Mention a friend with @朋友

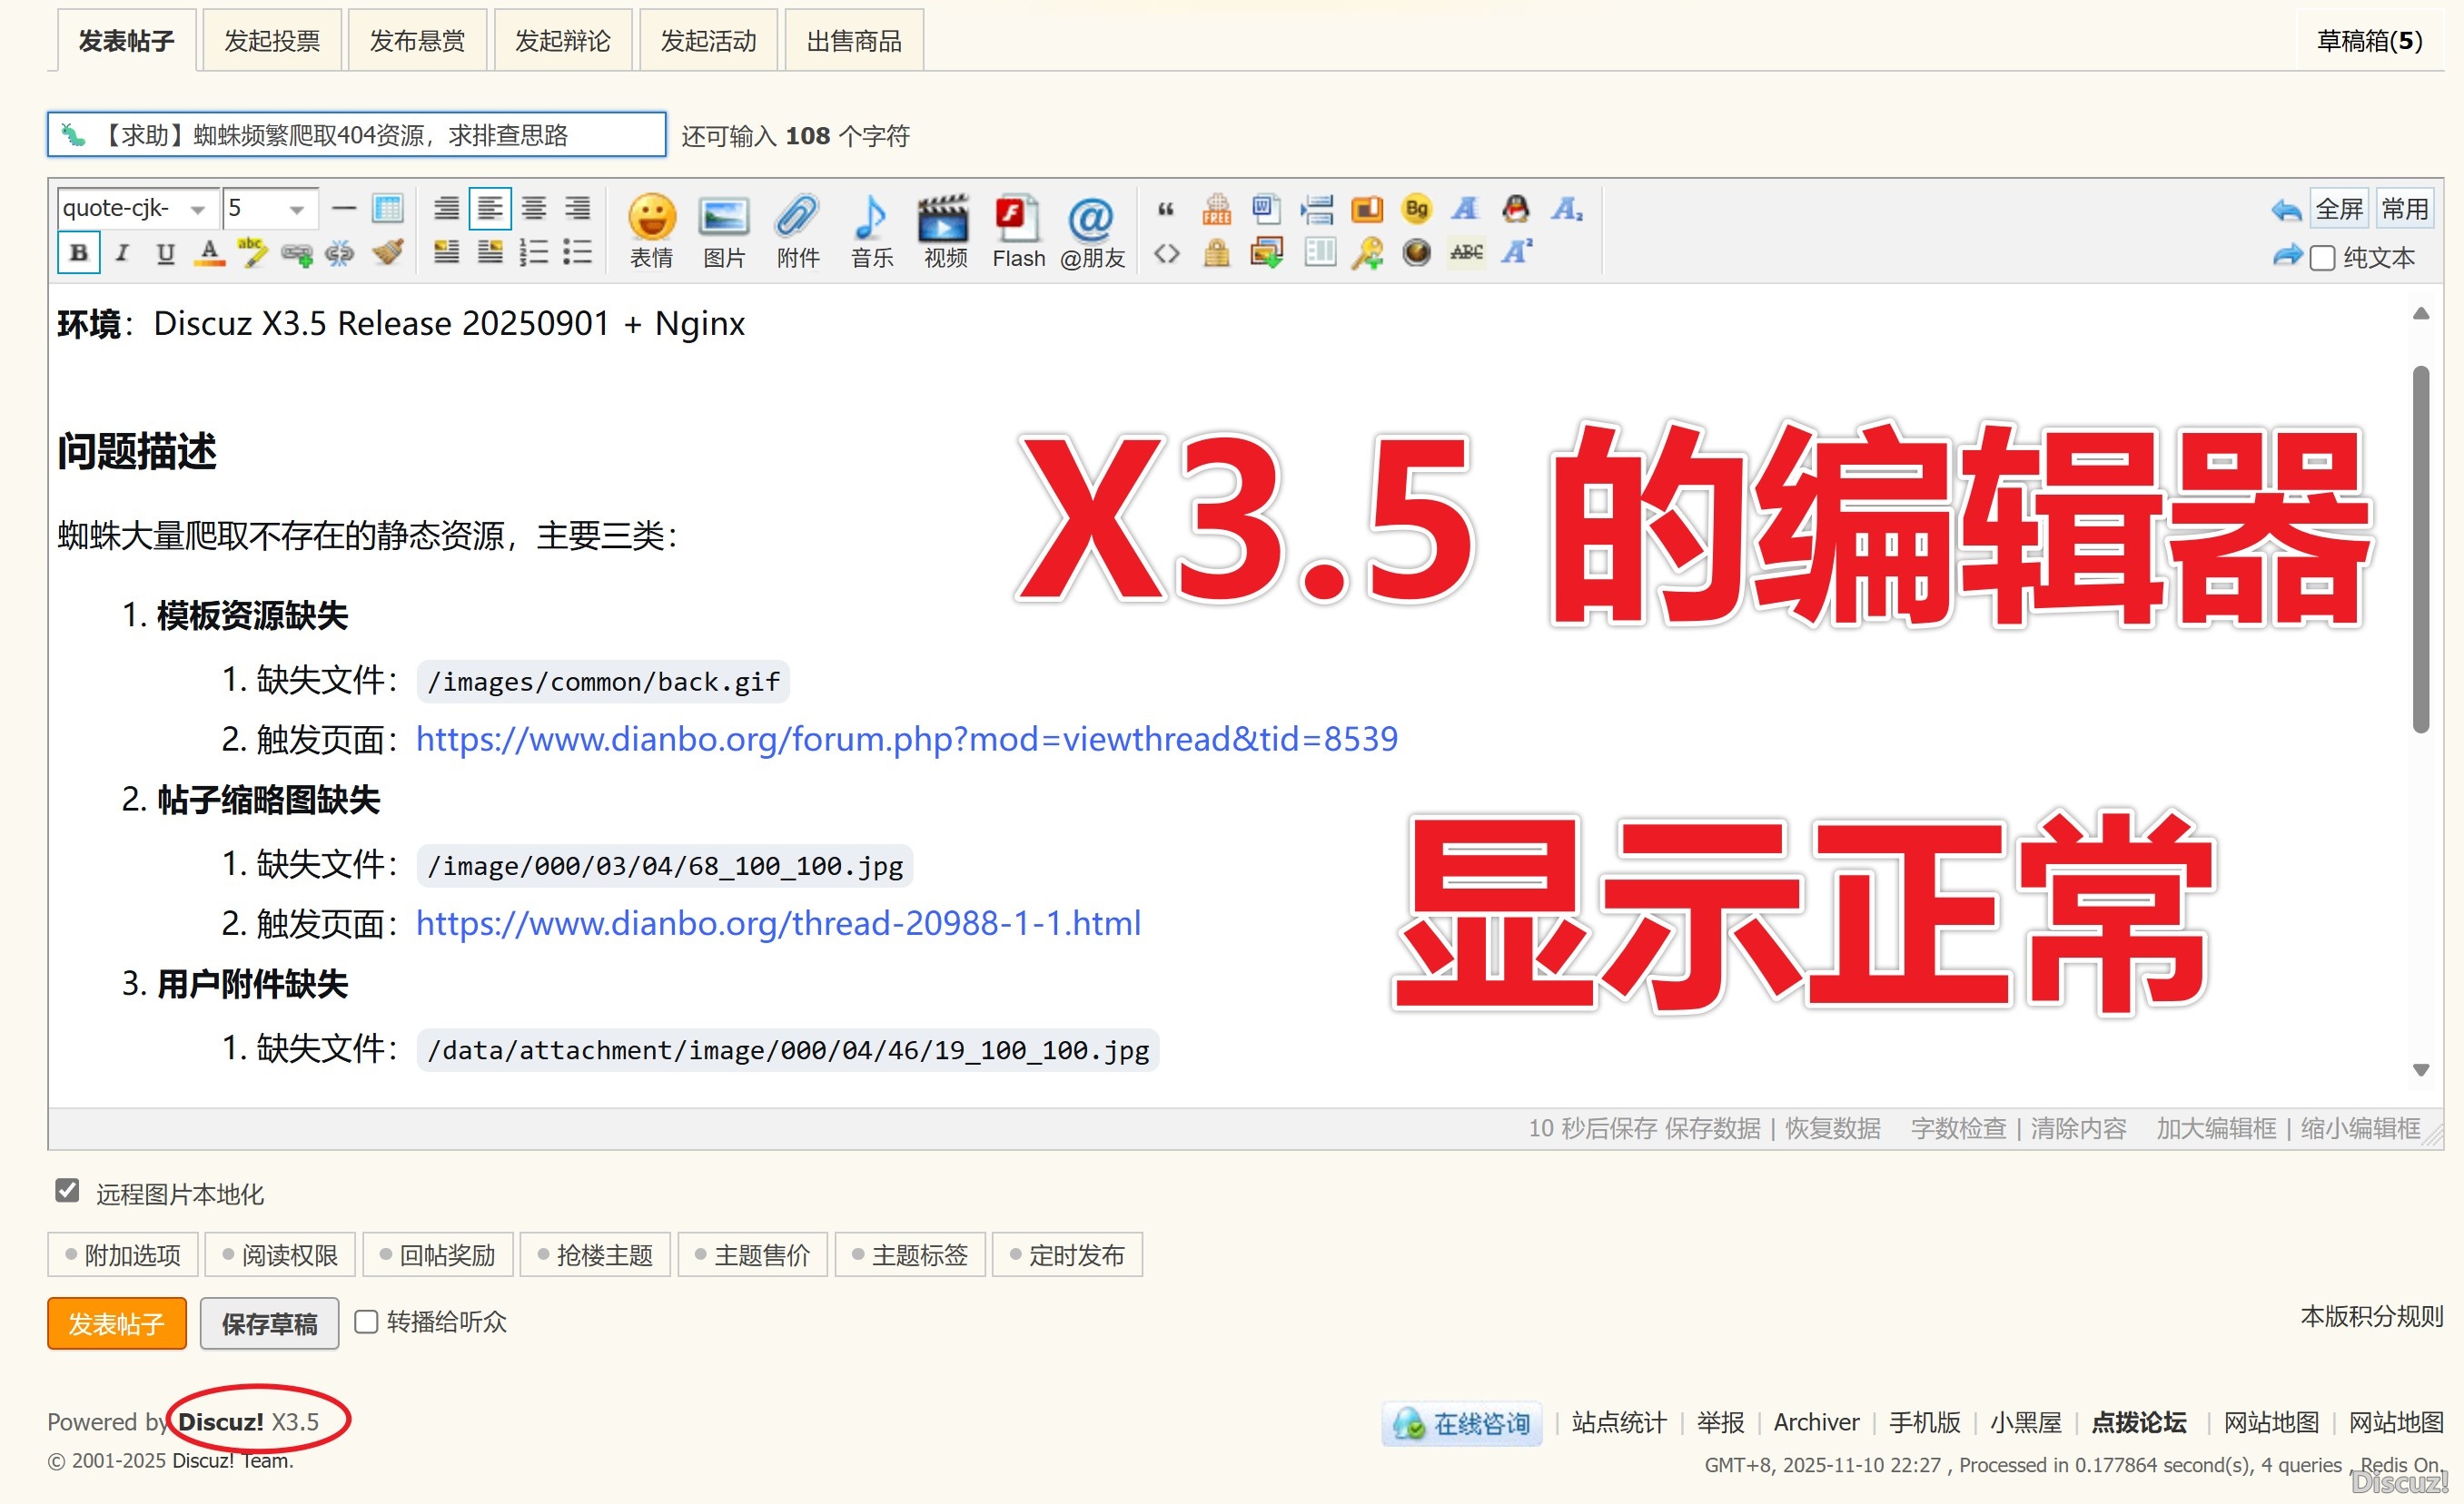coord(1091,230)
